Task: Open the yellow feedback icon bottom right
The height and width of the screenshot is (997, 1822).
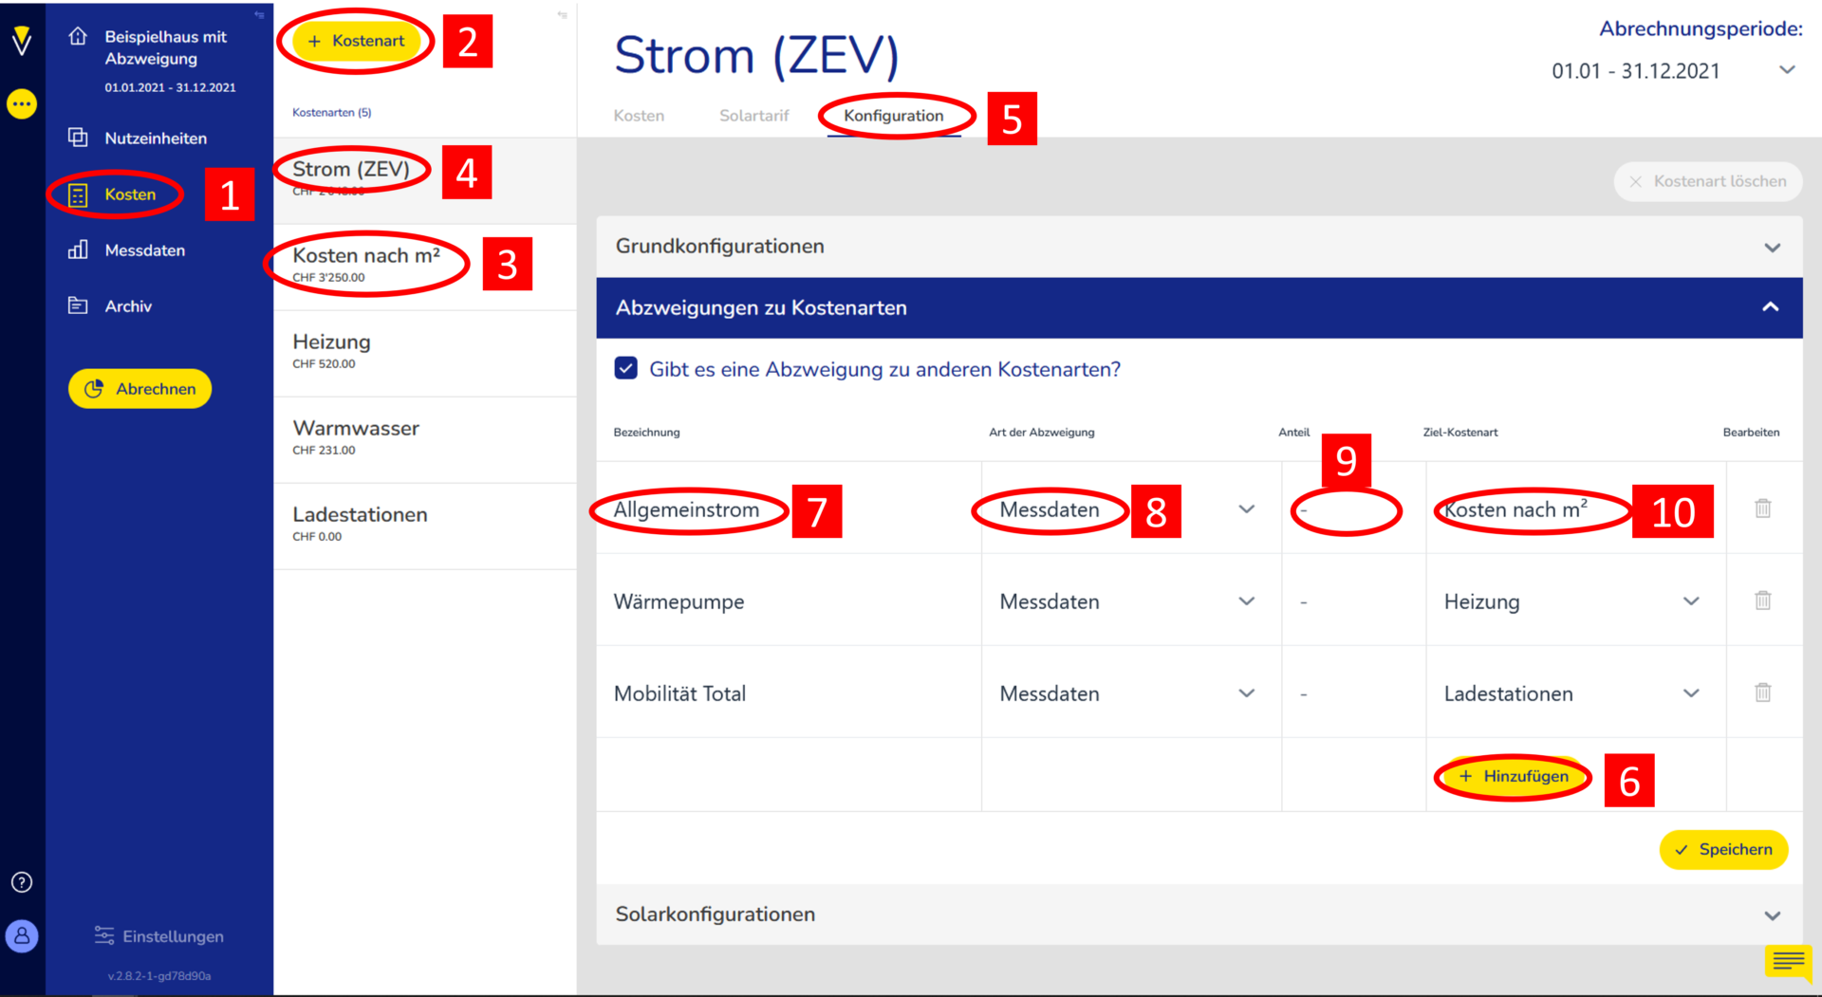Action: pyautogui.click(x=1788, y=962)
